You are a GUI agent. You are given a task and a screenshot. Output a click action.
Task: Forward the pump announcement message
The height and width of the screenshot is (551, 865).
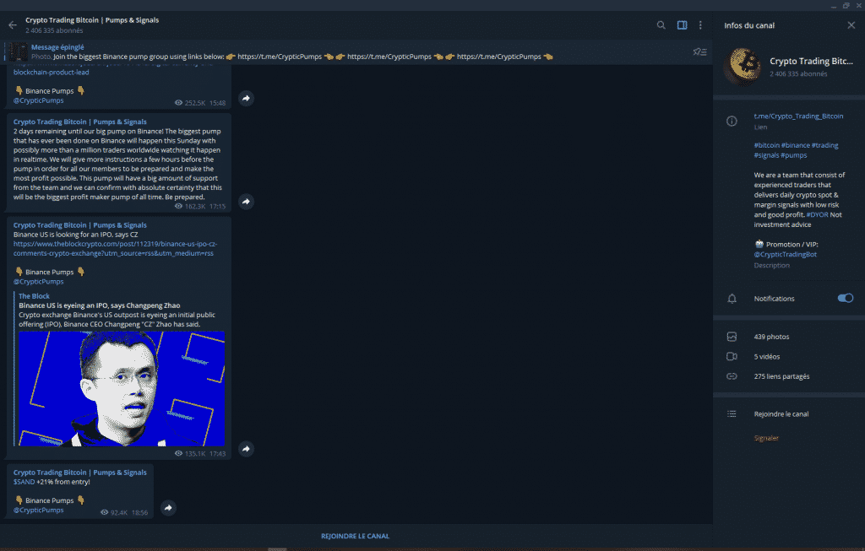pyautogui.click(x=245, y=202)
